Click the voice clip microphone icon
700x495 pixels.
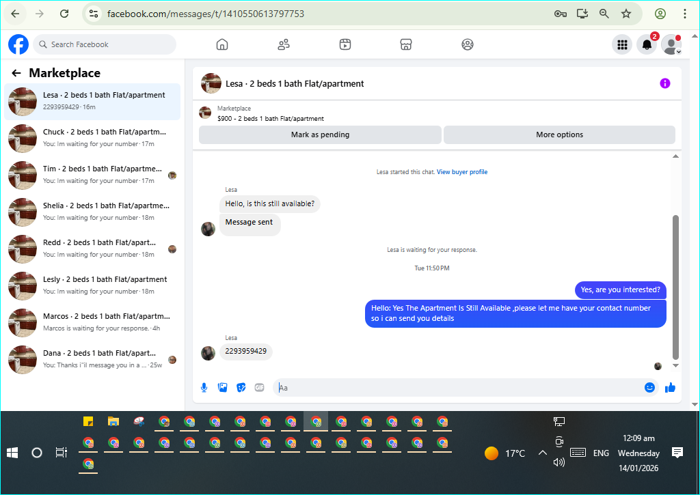pyautogui.click(x=204, y=388)
